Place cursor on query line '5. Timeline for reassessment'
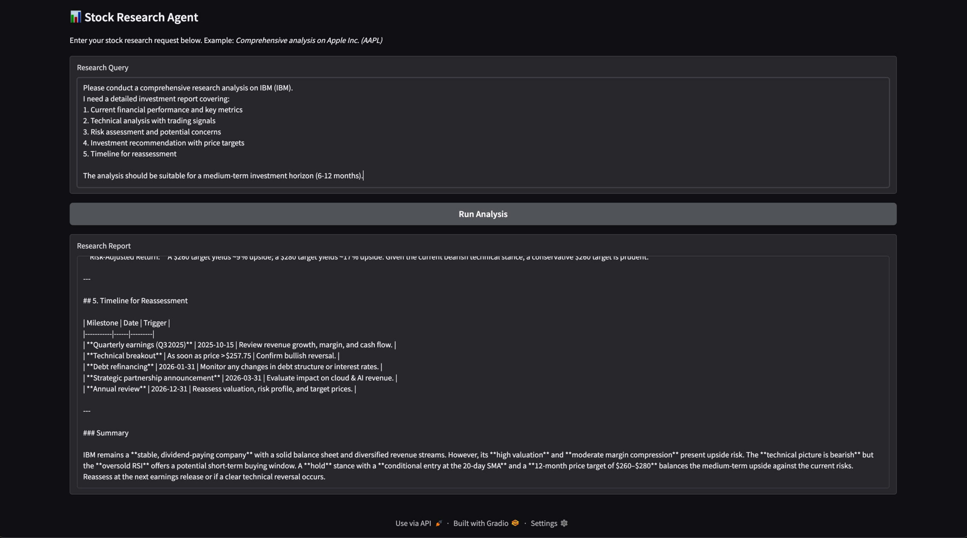The height and width of the screenshot is (538, 967). [130, 154]
